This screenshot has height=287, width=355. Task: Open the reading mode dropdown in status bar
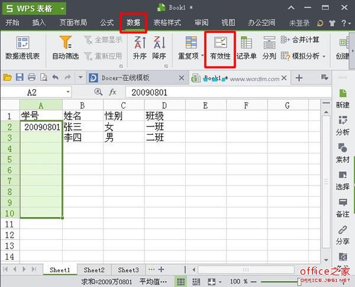point(220,282)
